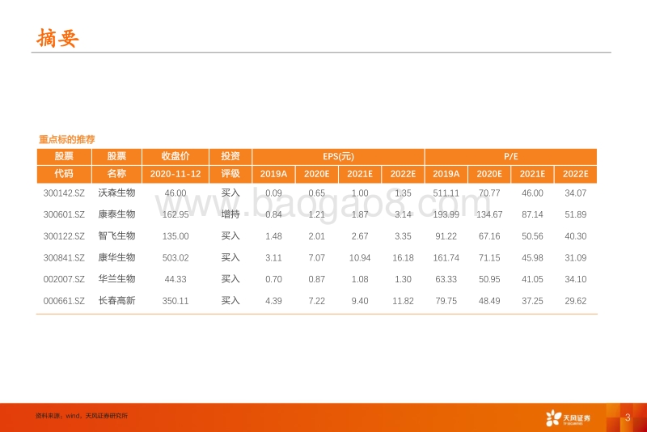Click stock name 长春高新
Screen dimensions: 647x432
click(x=116, y=300)
